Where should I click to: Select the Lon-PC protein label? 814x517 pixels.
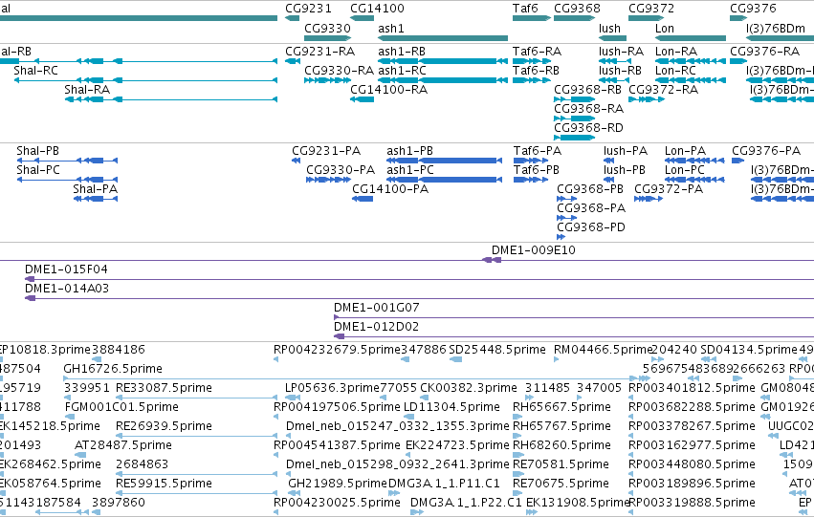click(x=685, y=170)
